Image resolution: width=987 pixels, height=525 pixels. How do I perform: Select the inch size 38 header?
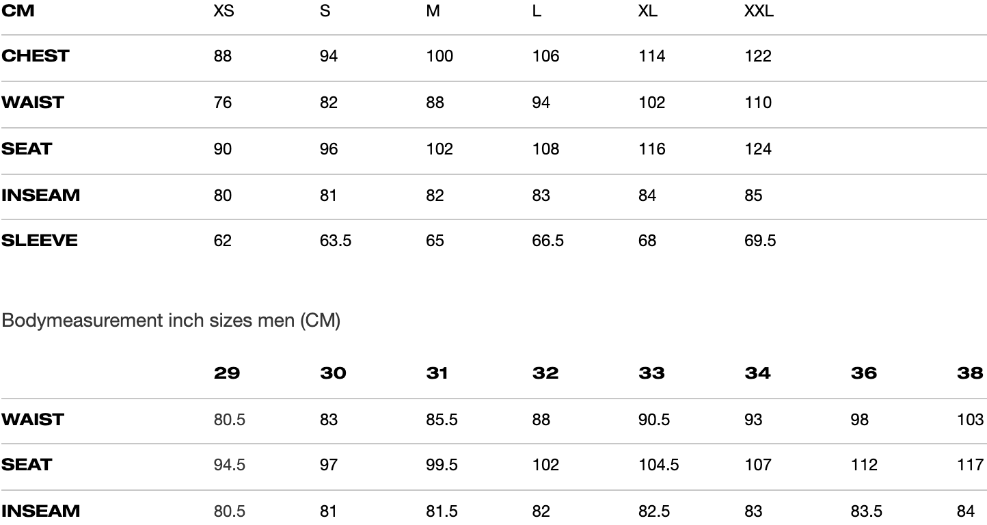pos(970,373)
